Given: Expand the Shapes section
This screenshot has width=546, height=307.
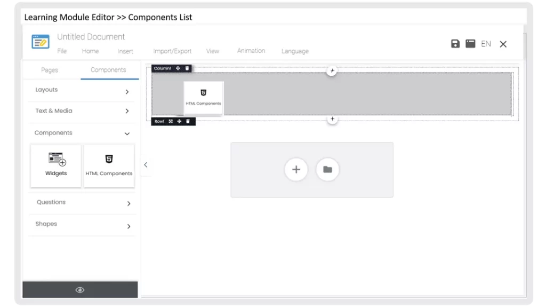Looking at the screenshot, I should (81, 225).
